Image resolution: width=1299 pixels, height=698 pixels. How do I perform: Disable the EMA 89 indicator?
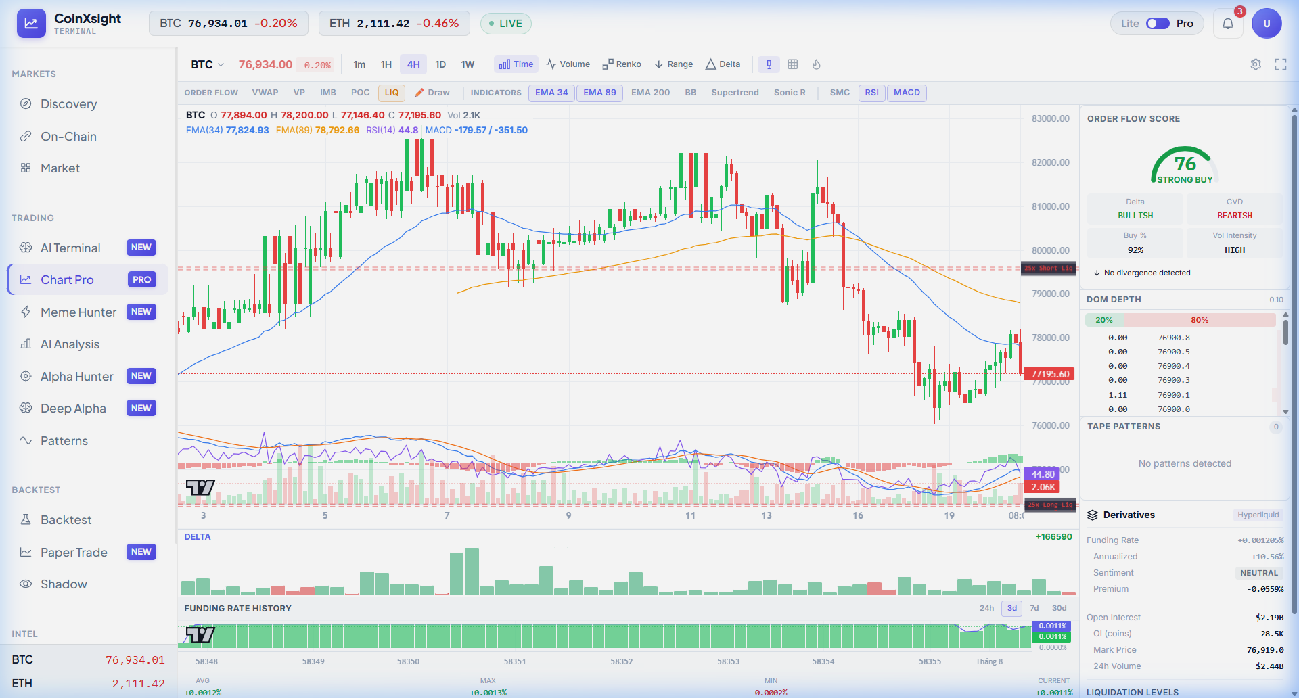pos(600,93)
